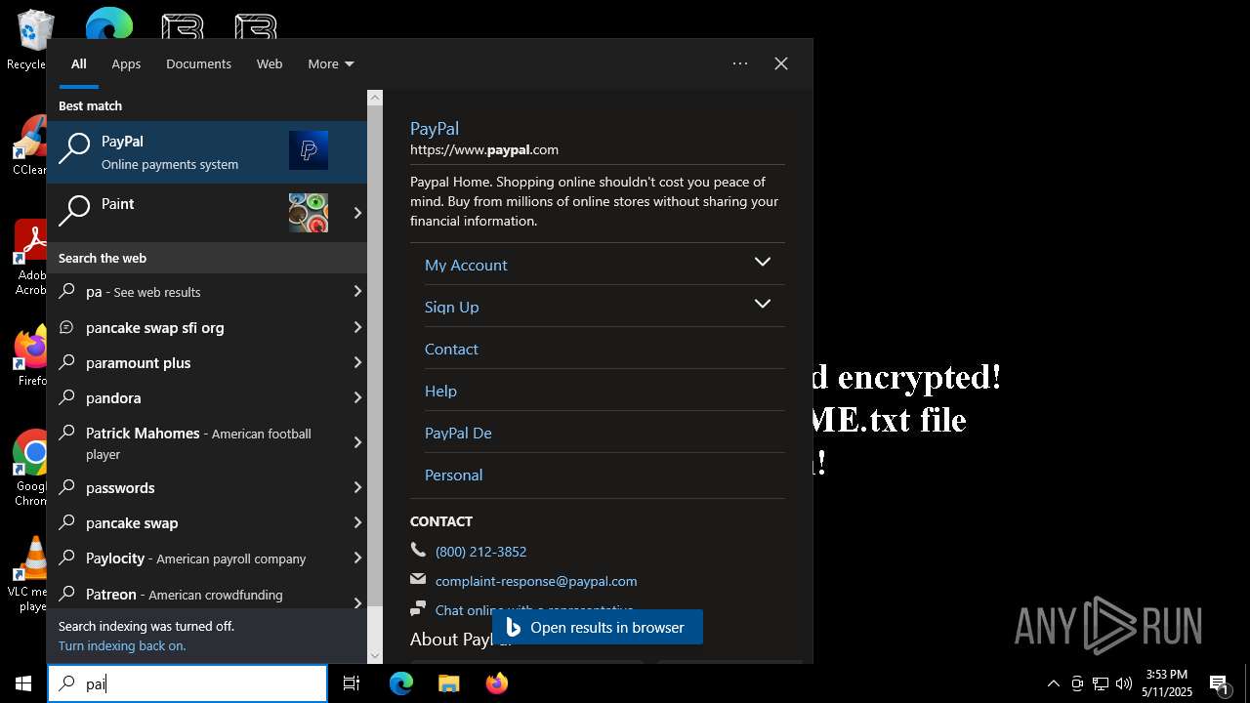Expand the 'passwords' suggestion arrow

point(357,487)
